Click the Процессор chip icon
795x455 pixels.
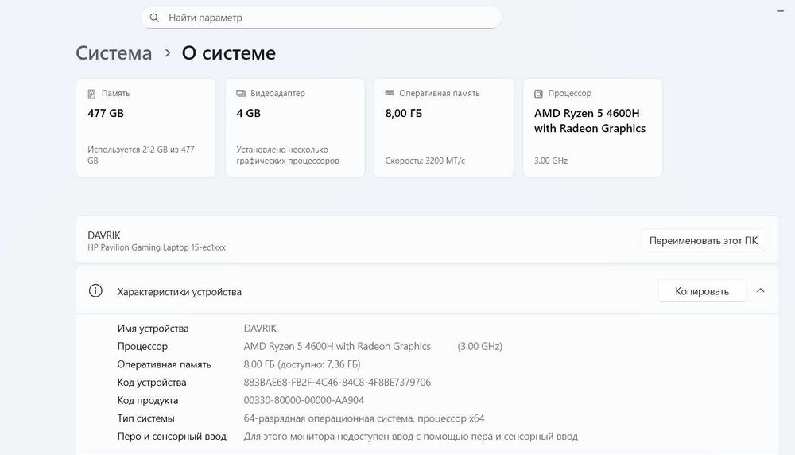coord(539,94)
